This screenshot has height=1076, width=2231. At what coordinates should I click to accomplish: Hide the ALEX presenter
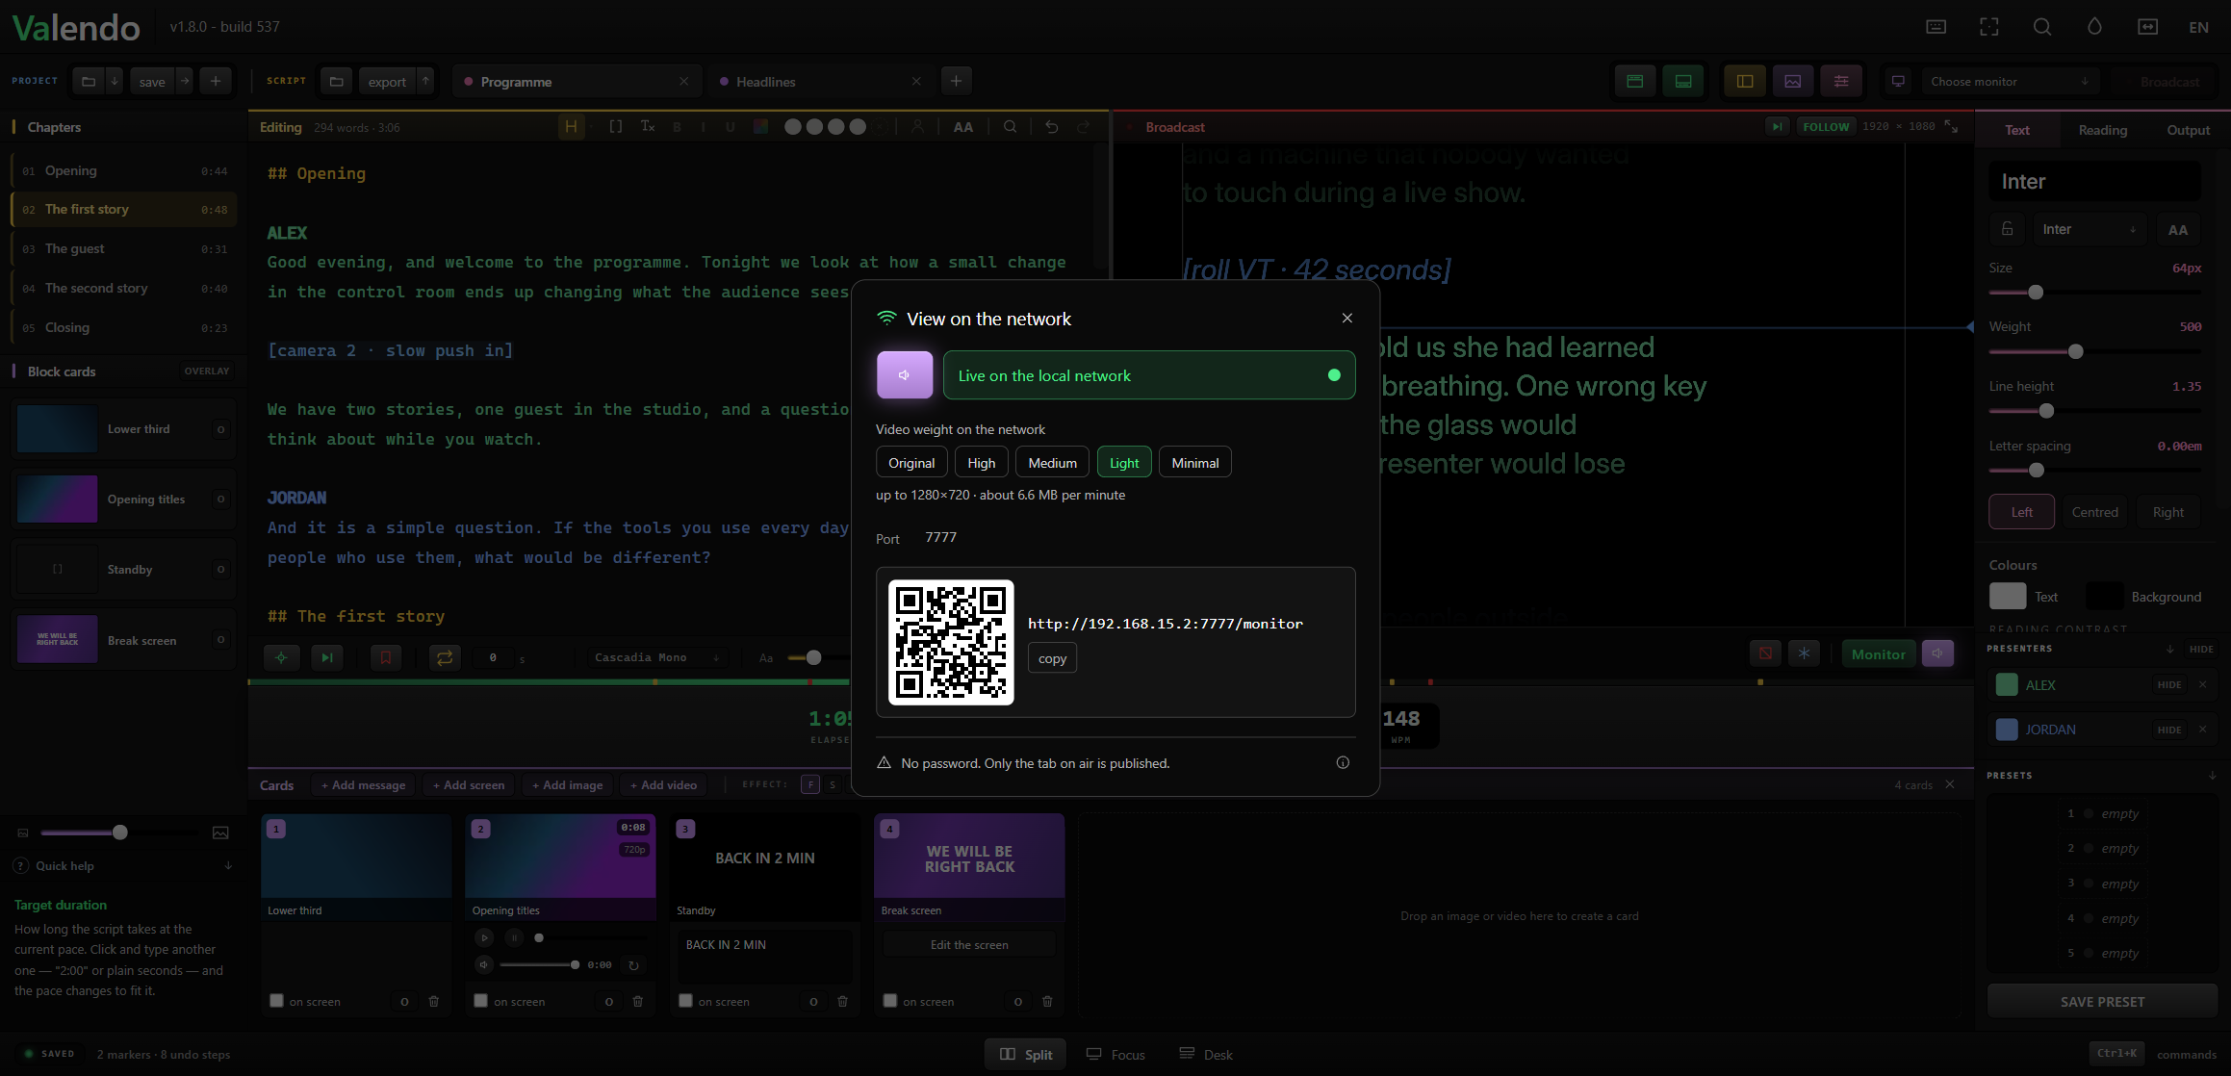(2169, 685)
